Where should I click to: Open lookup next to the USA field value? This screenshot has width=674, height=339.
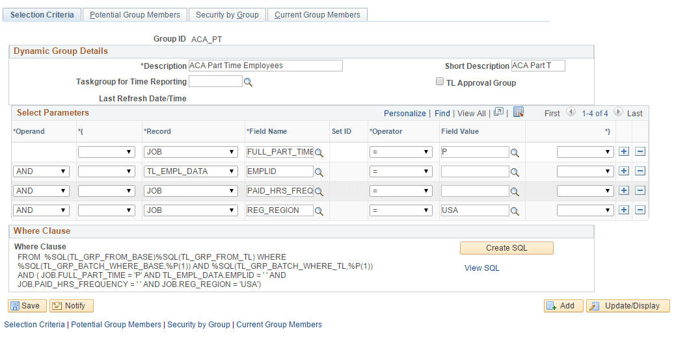pyautogui.click(x=515, y=211)
